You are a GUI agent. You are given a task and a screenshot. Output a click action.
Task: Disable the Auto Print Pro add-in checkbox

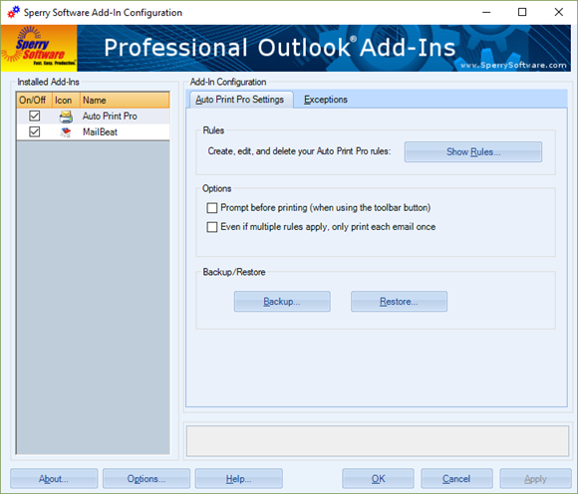coord(34,117)
